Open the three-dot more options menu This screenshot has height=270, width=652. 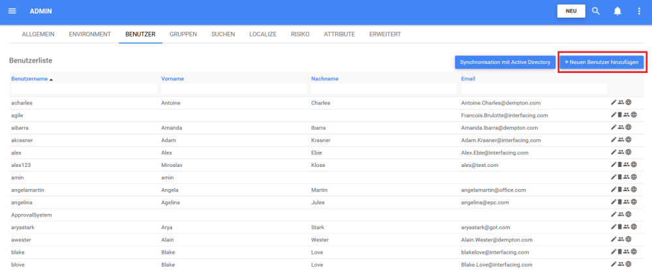(639, 11)
